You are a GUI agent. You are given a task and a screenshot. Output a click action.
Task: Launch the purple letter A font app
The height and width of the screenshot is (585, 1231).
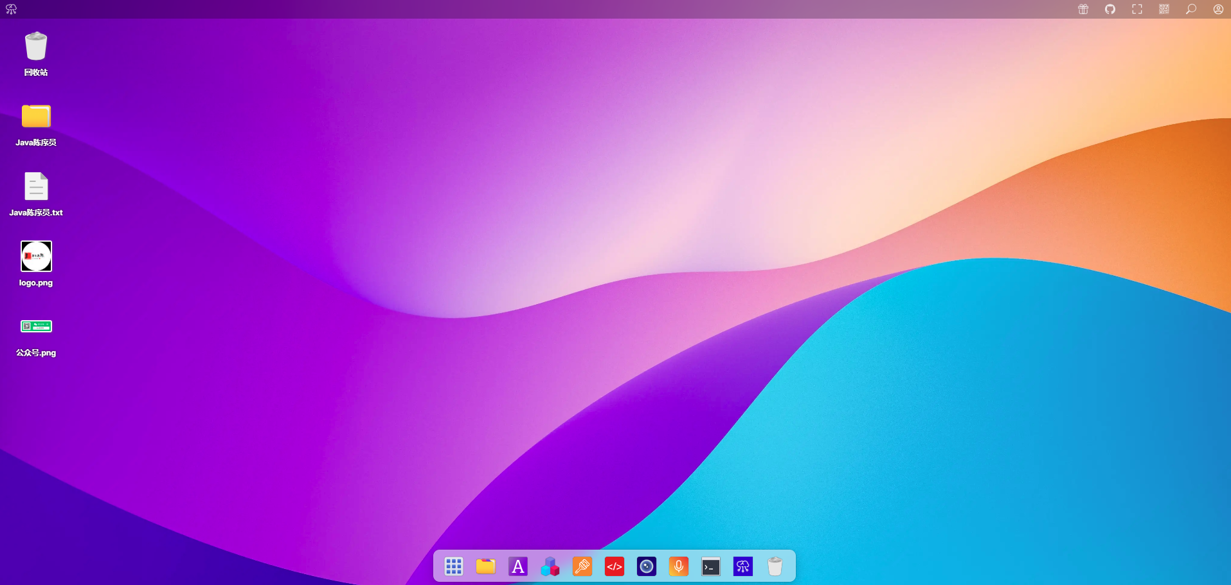(x=518, y=566)
